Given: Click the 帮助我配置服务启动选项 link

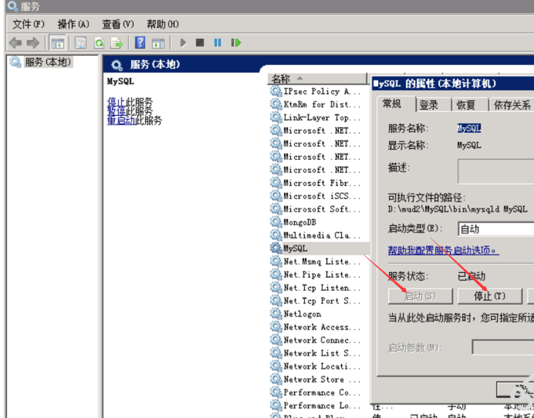Looking at the screenshot, I should tap(444, 251).
